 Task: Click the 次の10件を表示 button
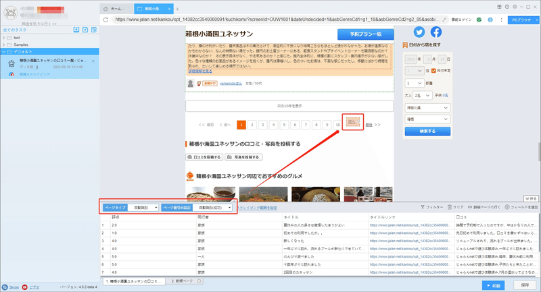289,107
